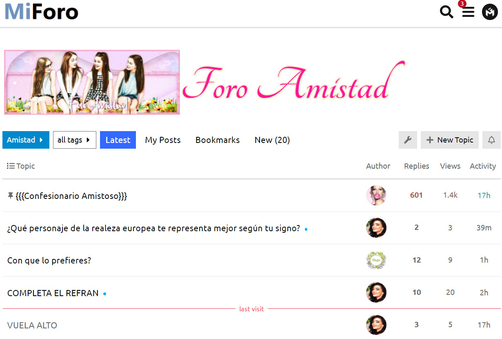Click the MiForo site logo
Screen dimensions: 502x339
42,12
